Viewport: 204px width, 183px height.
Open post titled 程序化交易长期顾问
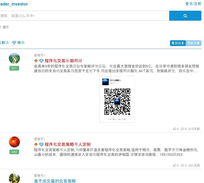(63, 61)
